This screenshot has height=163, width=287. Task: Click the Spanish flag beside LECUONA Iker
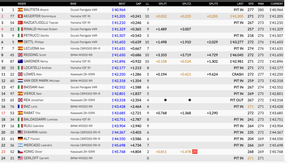click(20, 49)
